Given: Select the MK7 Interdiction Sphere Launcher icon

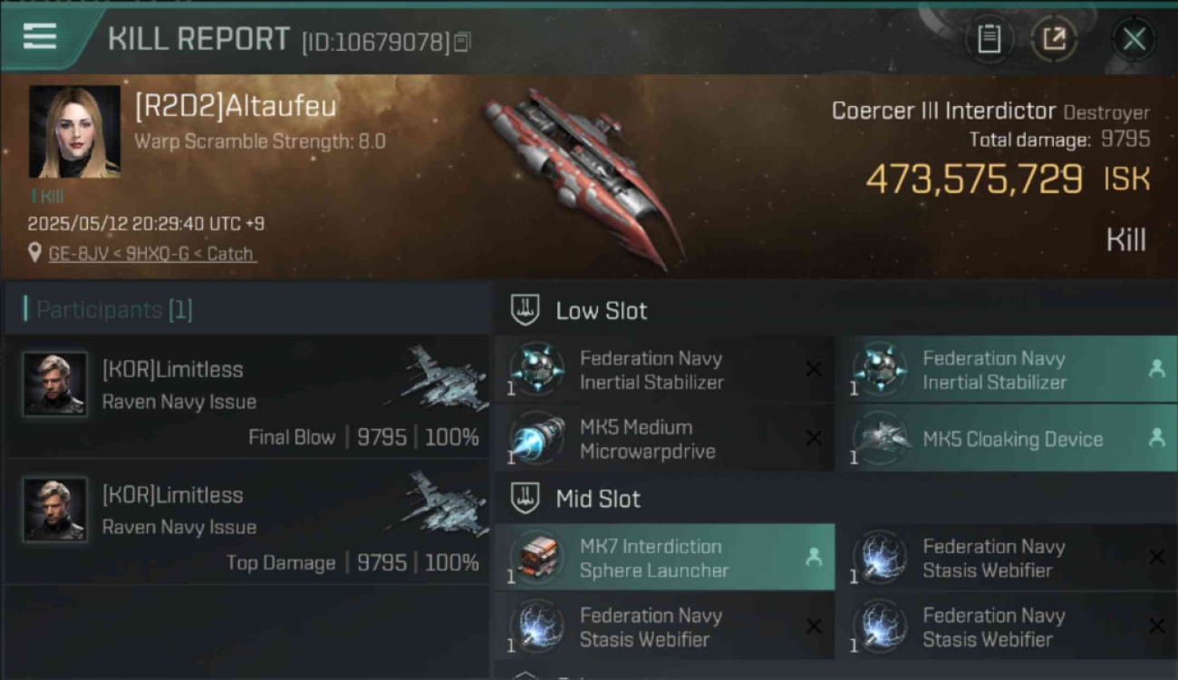Looking at the screenshot, I should (536, 558).
